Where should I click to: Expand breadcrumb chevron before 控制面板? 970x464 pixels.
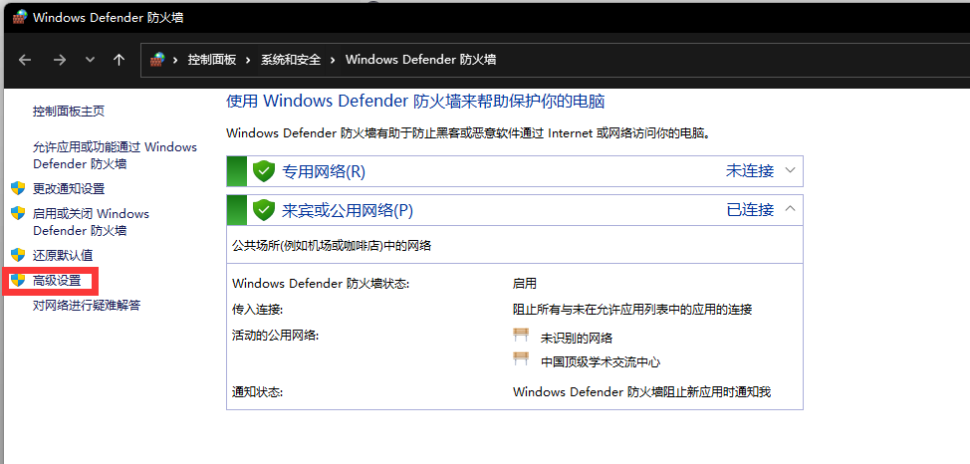[175, 60]
